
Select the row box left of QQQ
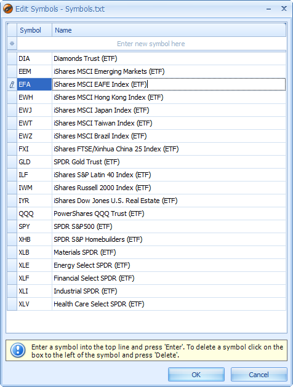12,213
